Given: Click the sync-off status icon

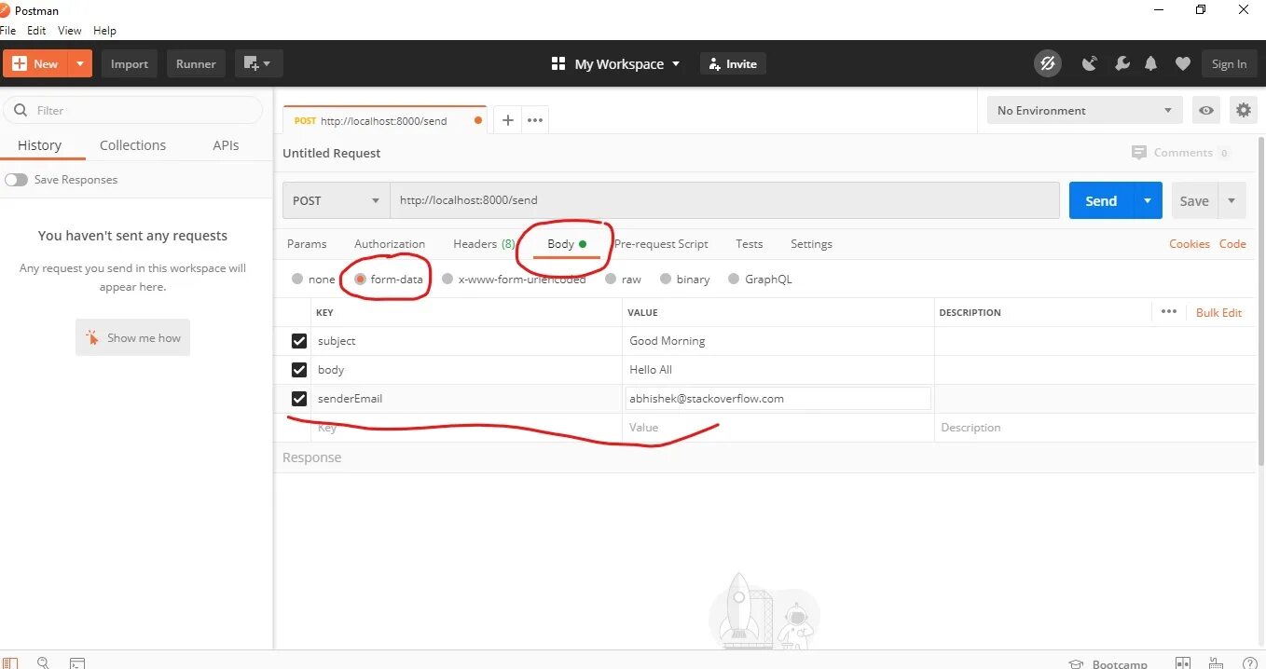Looking at the screenshot, I should click(1048, 63).
